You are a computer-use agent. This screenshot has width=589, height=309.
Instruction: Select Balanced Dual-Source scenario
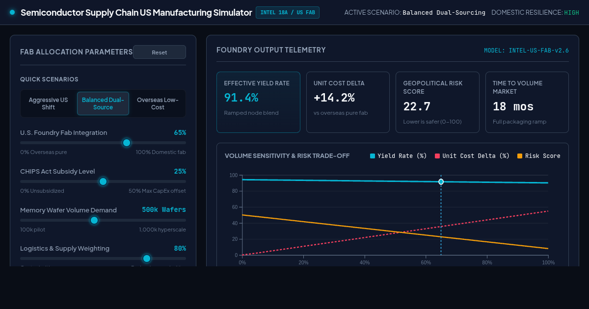pyautogui.click(x=103, y=103)
